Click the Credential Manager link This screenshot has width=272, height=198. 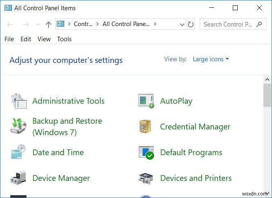pyautogui.click(x=195, y=127)
